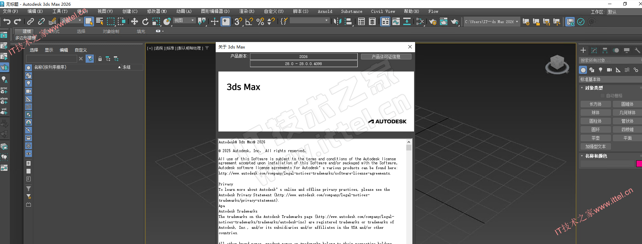Screen dimensions: 642x244
Task: Activate the Select and Move tool
Action: 135,22
